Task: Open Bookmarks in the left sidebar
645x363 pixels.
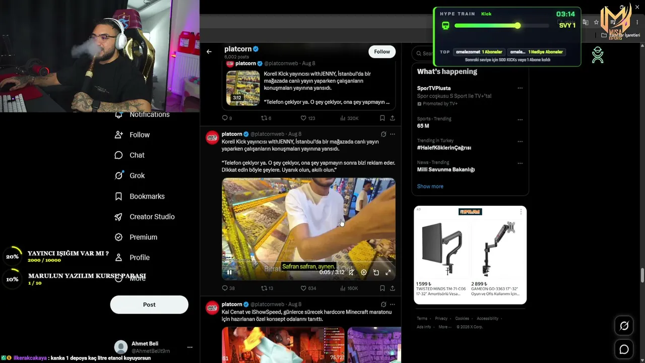Action: 140,196
